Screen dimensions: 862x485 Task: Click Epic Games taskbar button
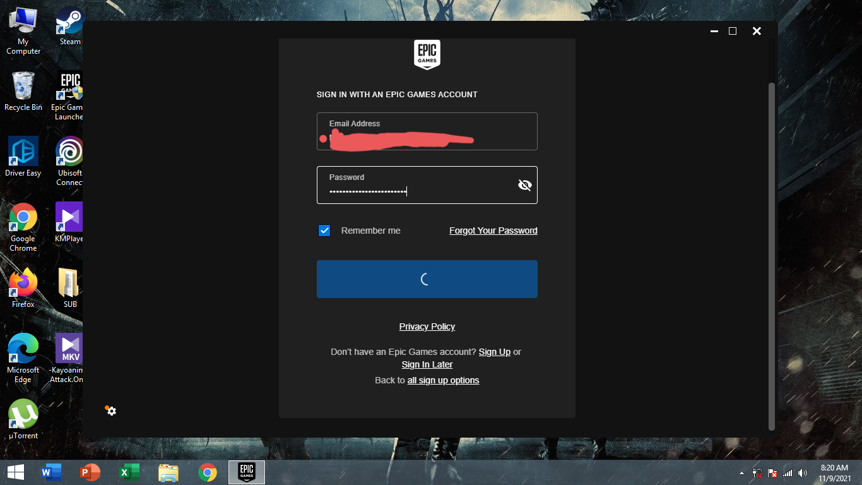coord(247,472)
